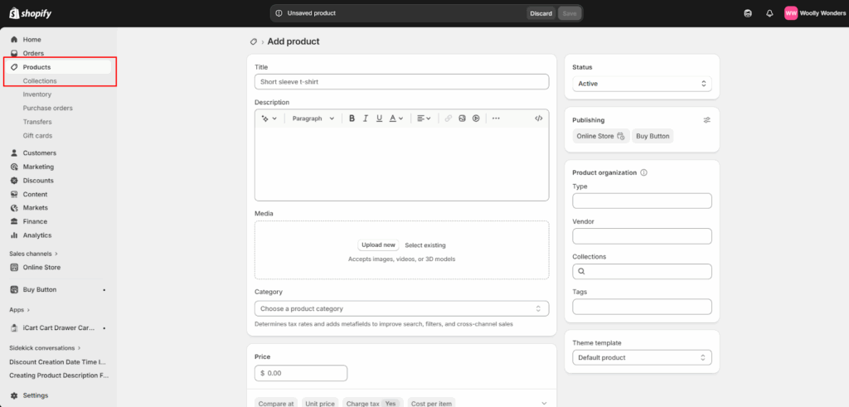Screen dimensions: 849x407
Task: Expand the Theme template dropdown
Action: pos(642,357)
